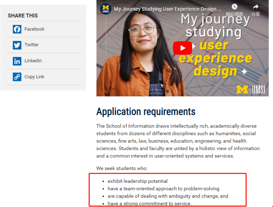Open the UMSI channel avatar in video header
Viewport: 273px width, 207px height.
[105, 9]
